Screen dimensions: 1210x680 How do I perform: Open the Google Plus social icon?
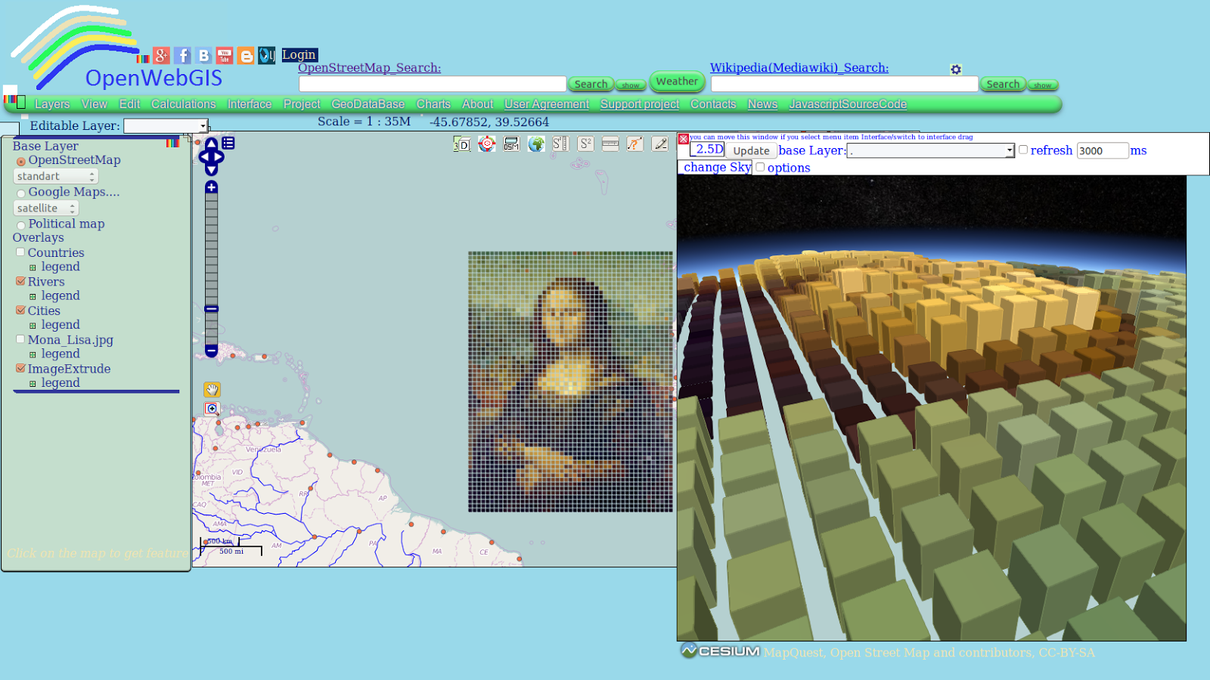161,55
